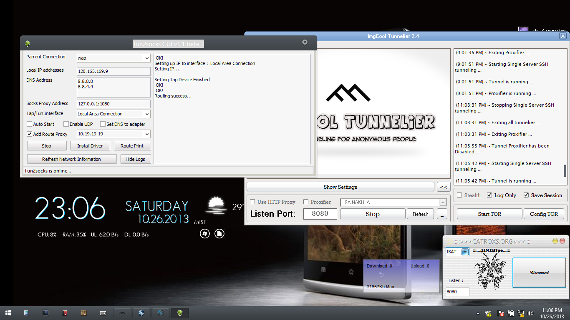Toggle the Save Session checkbox

pyautogui.click(x=526, y=195)
